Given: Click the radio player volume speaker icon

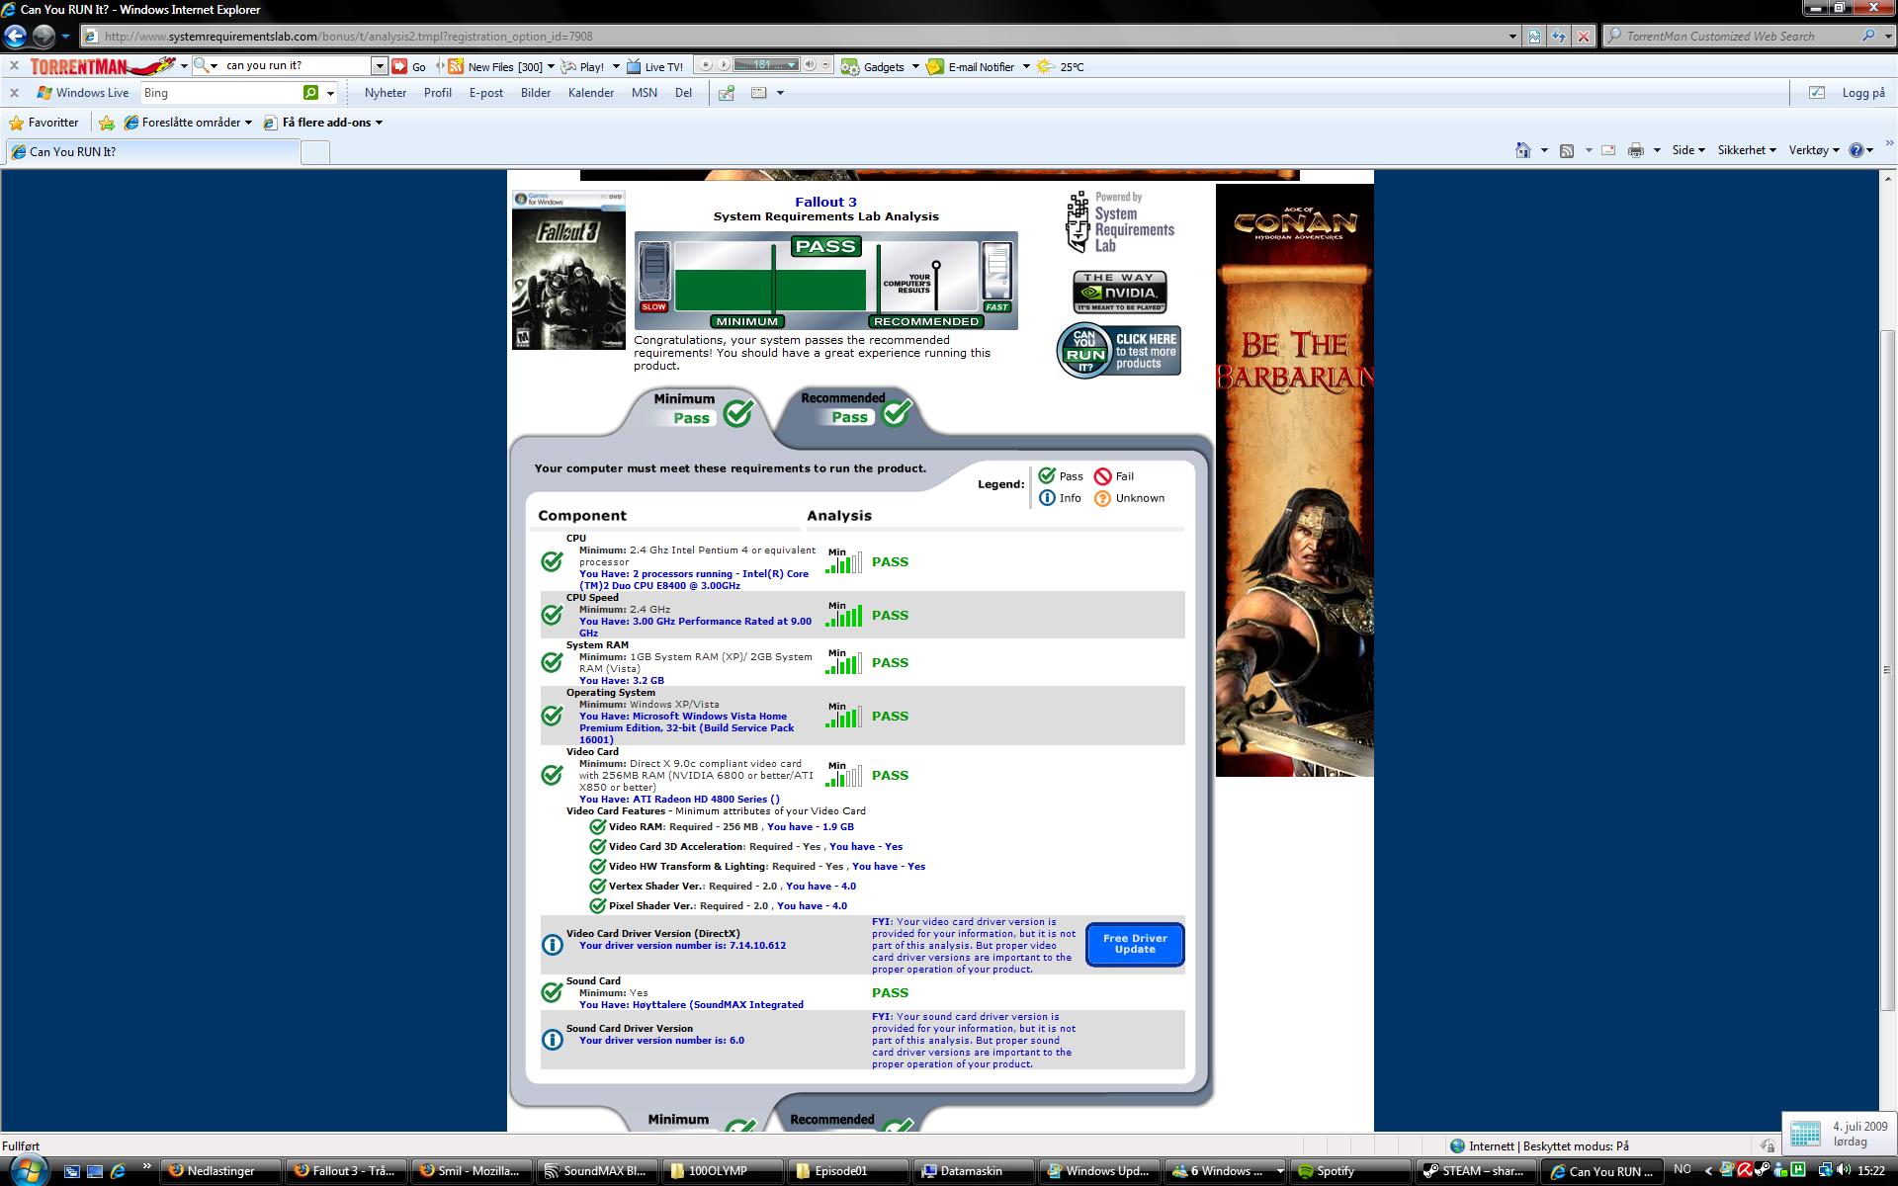Looking at the screenshot, I should [810, 64].
